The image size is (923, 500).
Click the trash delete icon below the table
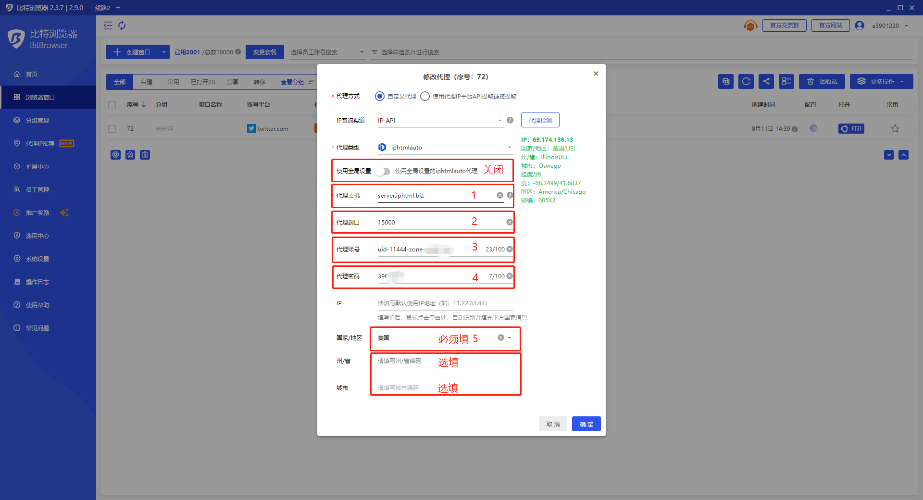click(145, 155)
